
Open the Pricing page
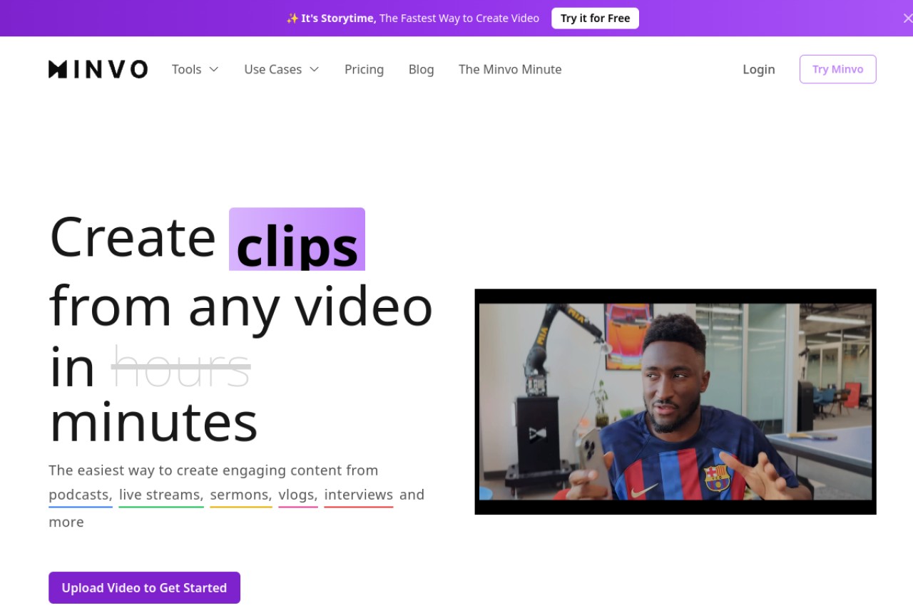pyautogui.click(x=364, y=69)
